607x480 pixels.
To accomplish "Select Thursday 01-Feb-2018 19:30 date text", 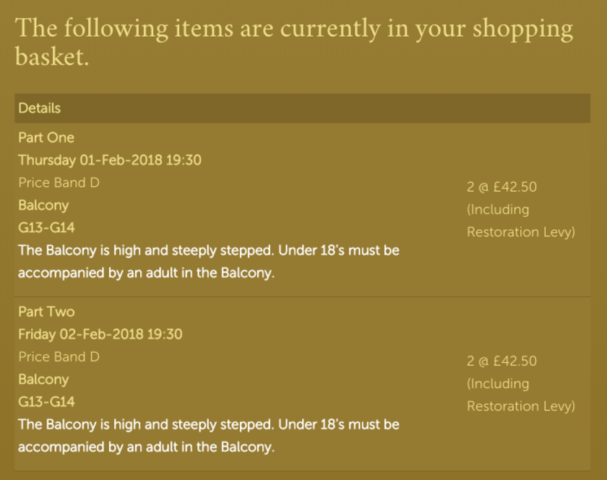I will tap(110, 160).
